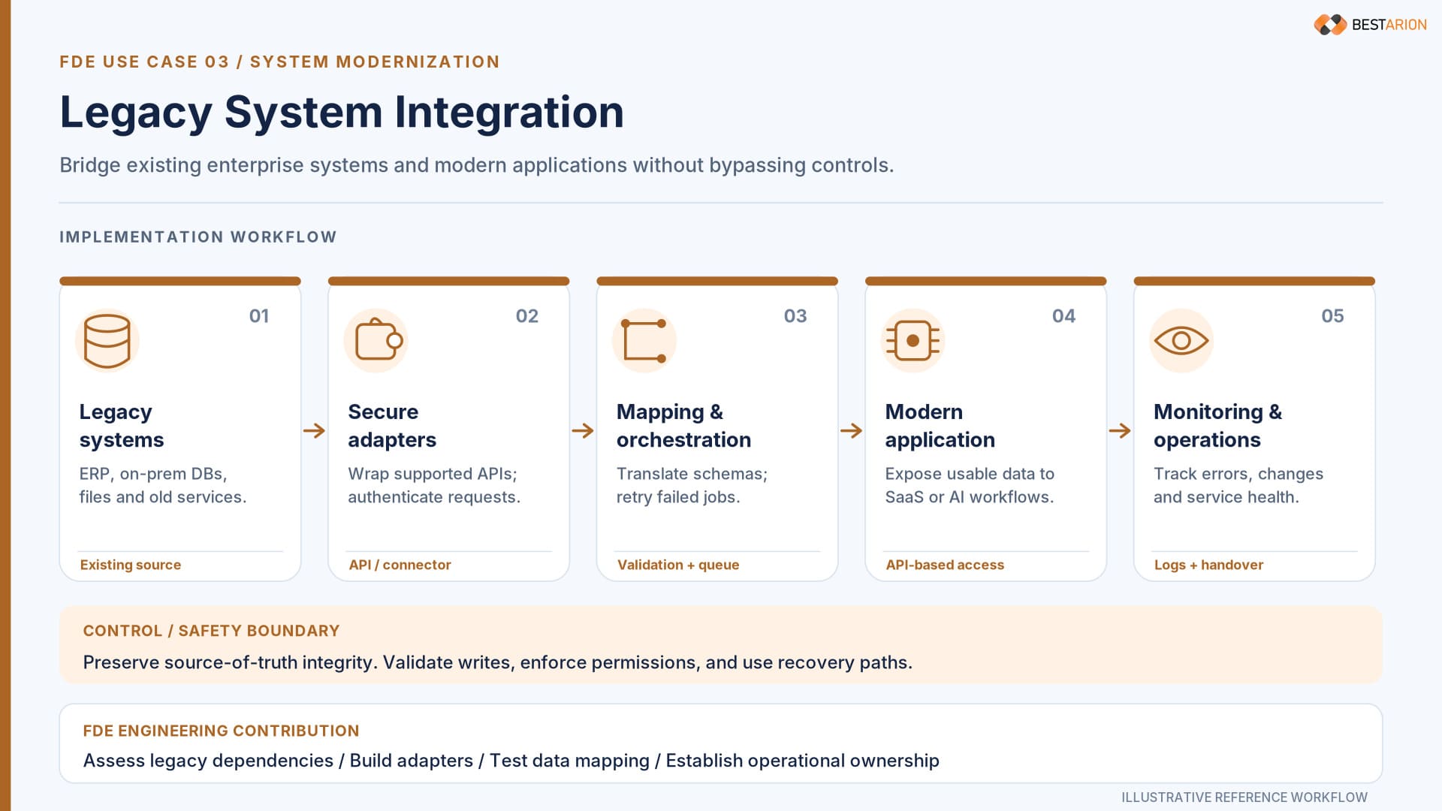Image resolution: width=1442 pixels, height=811 pixels.
Task: Click the step number 05
Action: point(1332,316)
